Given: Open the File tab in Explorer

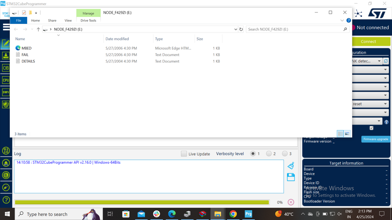Looking at the screenshot, I should pyautogui.click(x=18, y=20).
